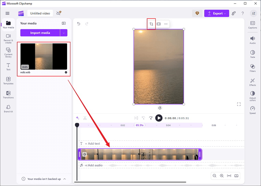Image resolution: width=261 pixels, height=186 pixels.
Task: Play the video preview
Action: click(159, 118)
